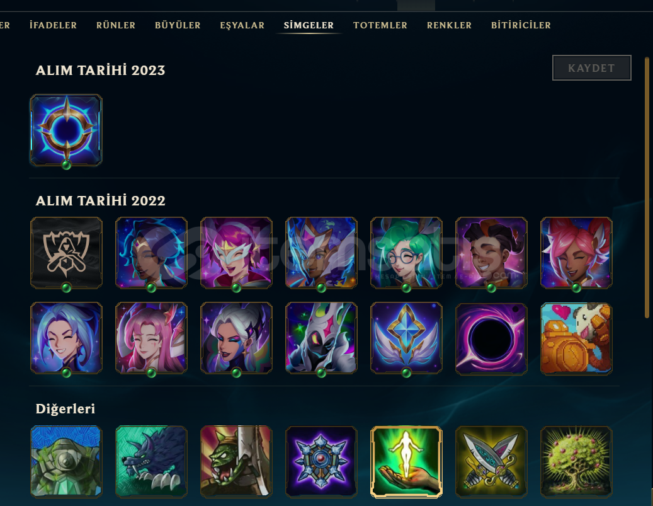Image resolution: width=653 pixels, height=506 pixels.
Task: Choose the green-haired girl with glasses icon
Action: pos(406,253)
